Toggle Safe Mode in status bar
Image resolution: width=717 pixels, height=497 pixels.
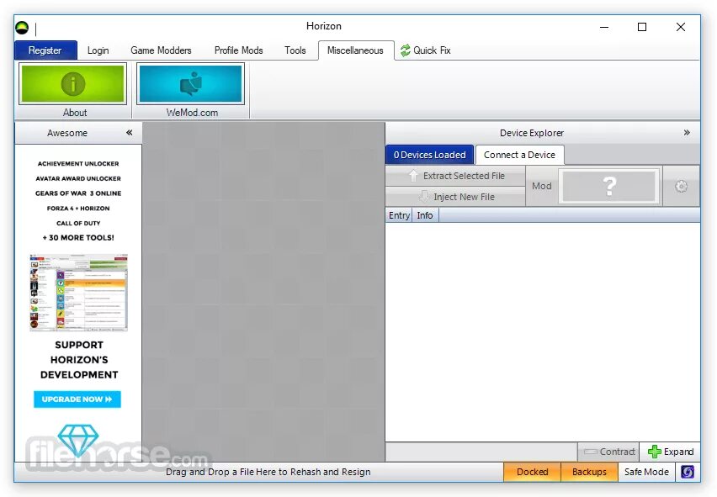pyautogui.click(x=646, y=472)
